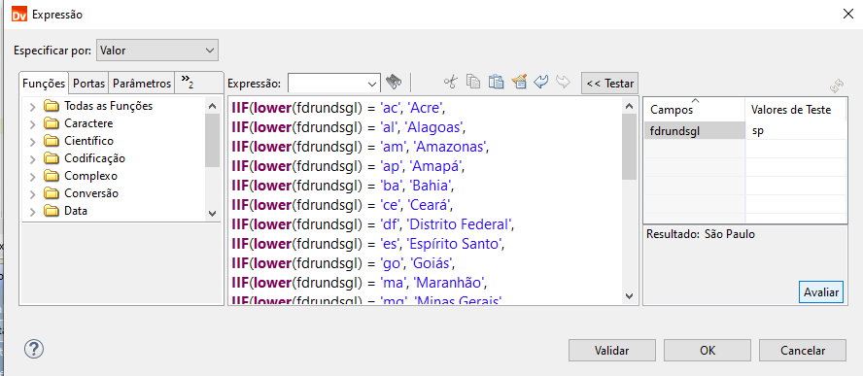Click the Resultado: São Paulo text
The width and height of the screenshot is (863, 376).
coord(701,234)
